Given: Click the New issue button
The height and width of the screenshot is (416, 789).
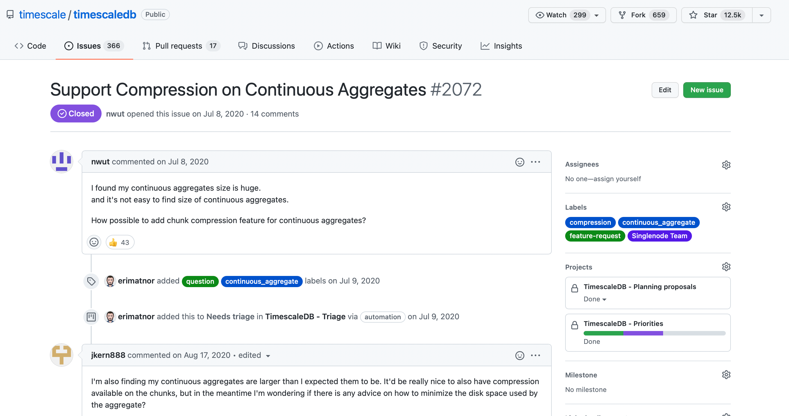Looking at the screenshot, I should coord(706,89).
